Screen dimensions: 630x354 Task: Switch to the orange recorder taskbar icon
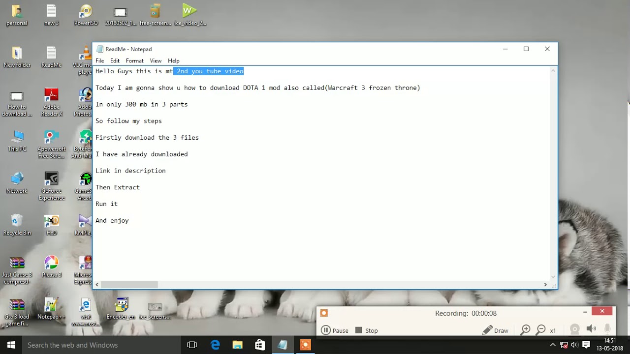[305, 345]
